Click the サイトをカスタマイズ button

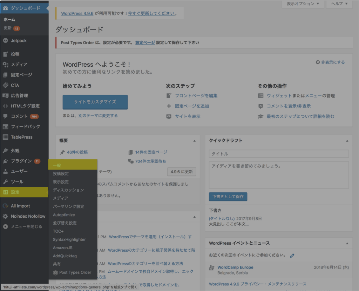click(x=95, y=102)
